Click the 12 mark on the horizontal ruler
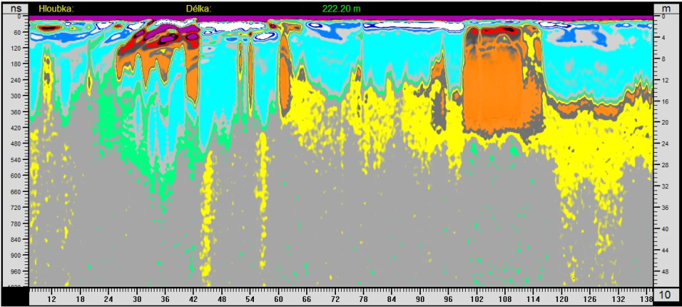This screenshot has height=307, width=682. (51, 298)
